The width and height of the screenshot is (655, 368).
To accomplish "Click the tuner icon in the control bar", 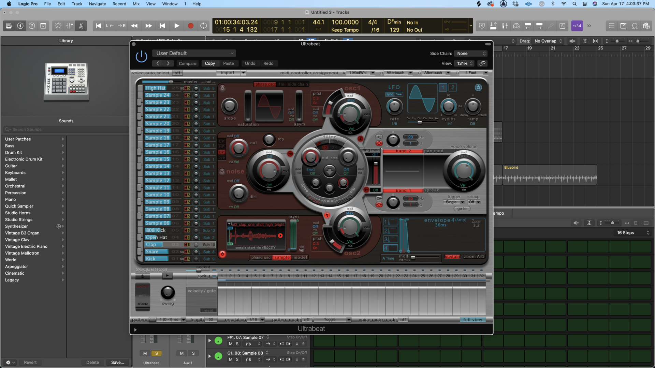I will [x=551, y=26].
